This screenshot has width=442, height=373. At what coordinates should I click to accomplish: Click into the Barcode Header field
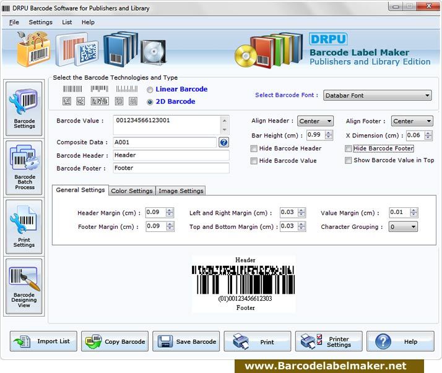tap(171, 155)
